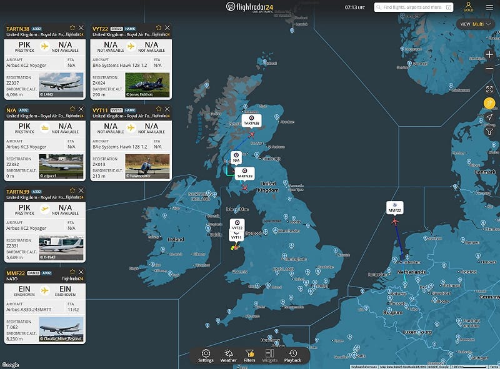Click registration T-062 text
The image size is (500, 369).
click(12, 327)
